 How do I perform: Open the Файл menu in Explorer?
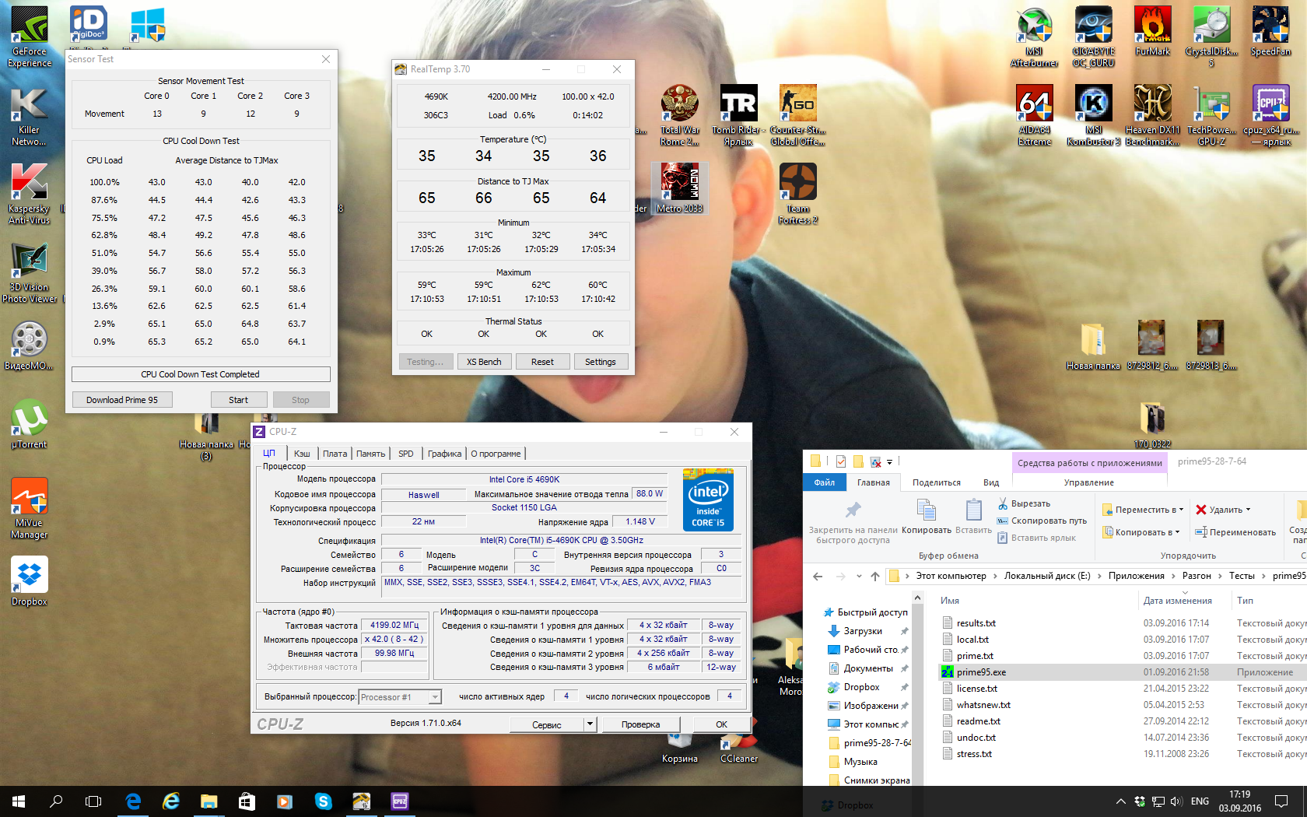pyautogui.click(x=825, y=482)
